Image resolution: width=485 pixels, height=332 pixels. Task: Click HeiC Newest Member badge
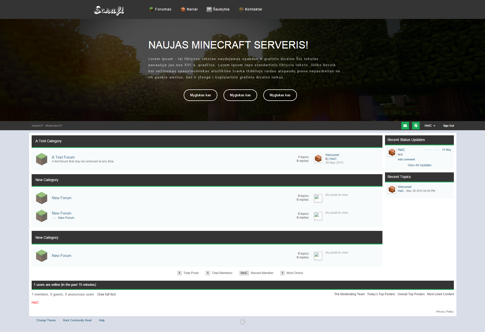[244, 273]
